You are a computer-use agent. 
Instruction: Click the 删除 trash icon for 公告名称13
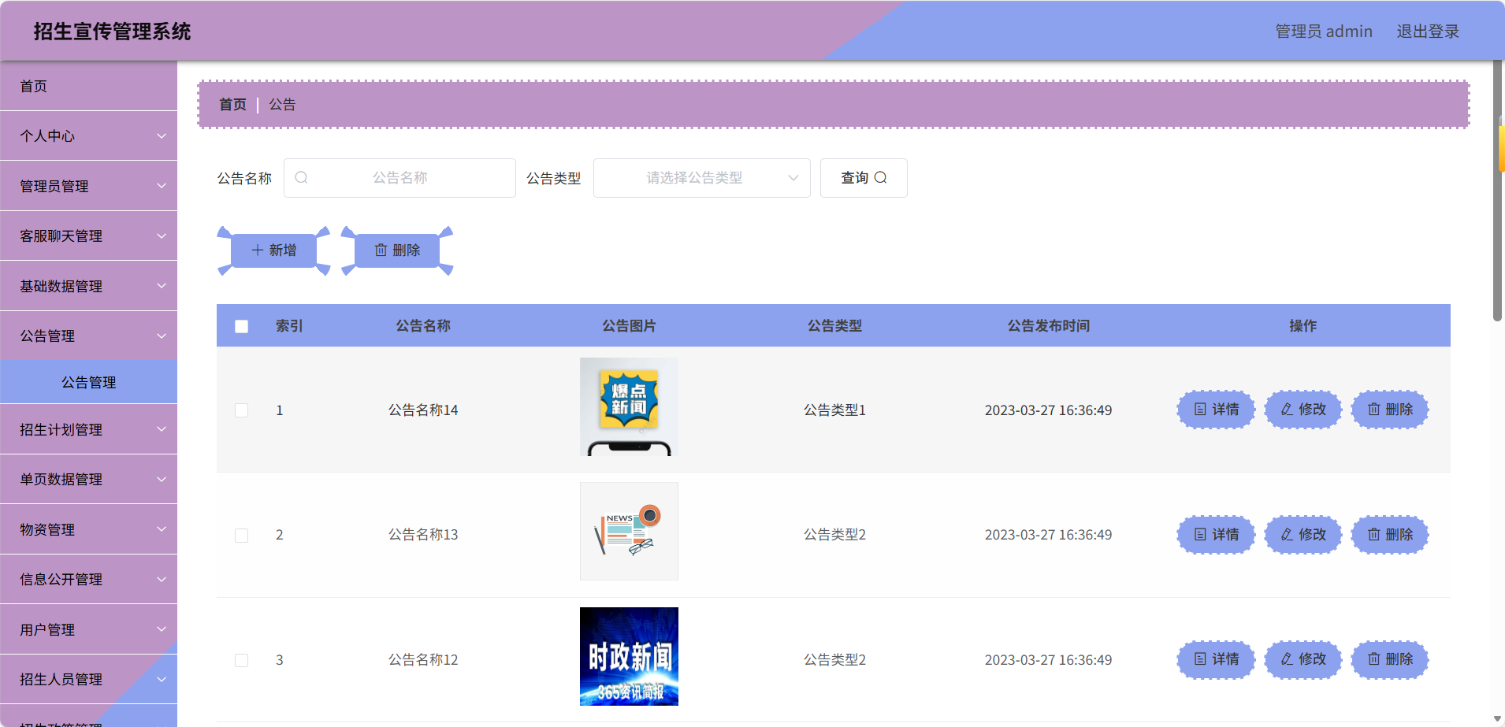(1374, 535)
